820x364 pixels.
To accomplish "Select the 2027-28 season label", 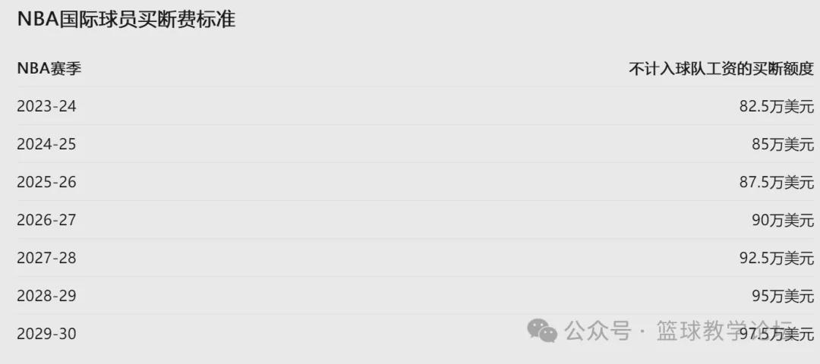I will pyautogui.click(x=46, y=258).
